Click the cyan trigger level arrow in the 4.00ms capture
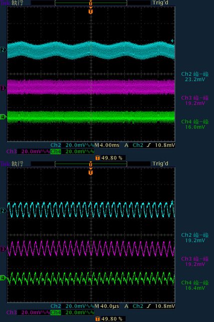214x322 pixels. [172, 41]
